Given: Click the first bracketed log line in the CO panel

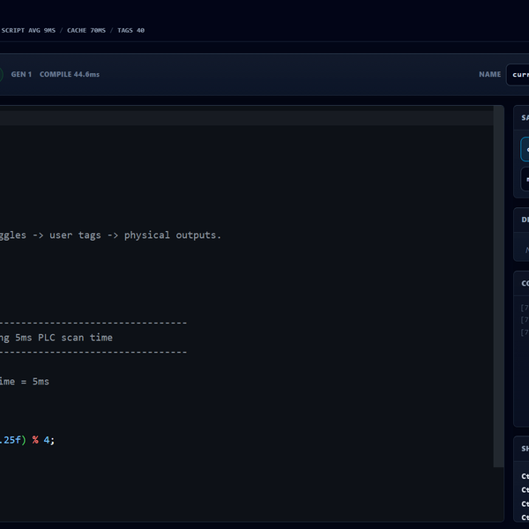Looking at the screenshot, I should (x=525, y=308).
